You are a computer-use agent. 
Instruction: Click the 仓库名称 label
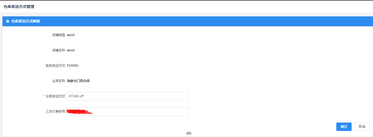pyautogui.click(x=59, y=81)
